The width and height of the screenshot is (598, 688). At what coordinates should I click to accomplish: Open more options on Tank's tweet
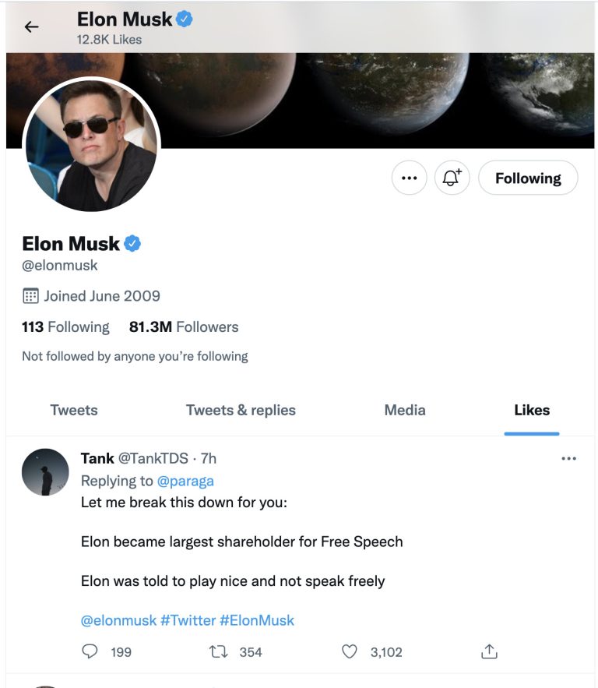568,458
